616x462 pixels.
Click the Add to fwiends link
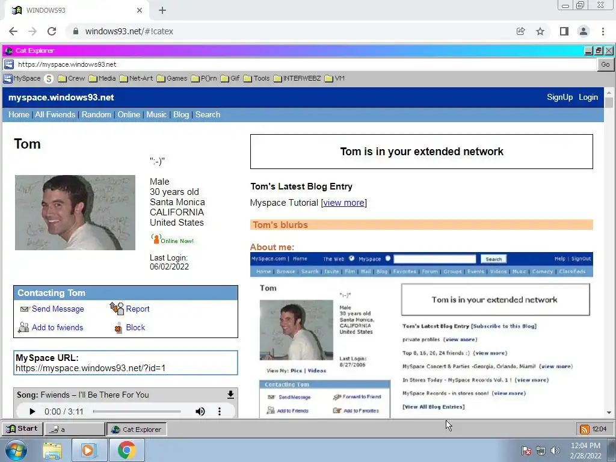point(57,328)
